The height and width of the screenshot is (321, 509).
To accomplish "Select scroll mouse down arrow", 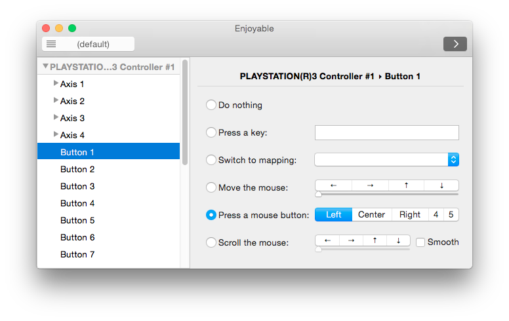I will pyautogui.click(x=398, y=240).
